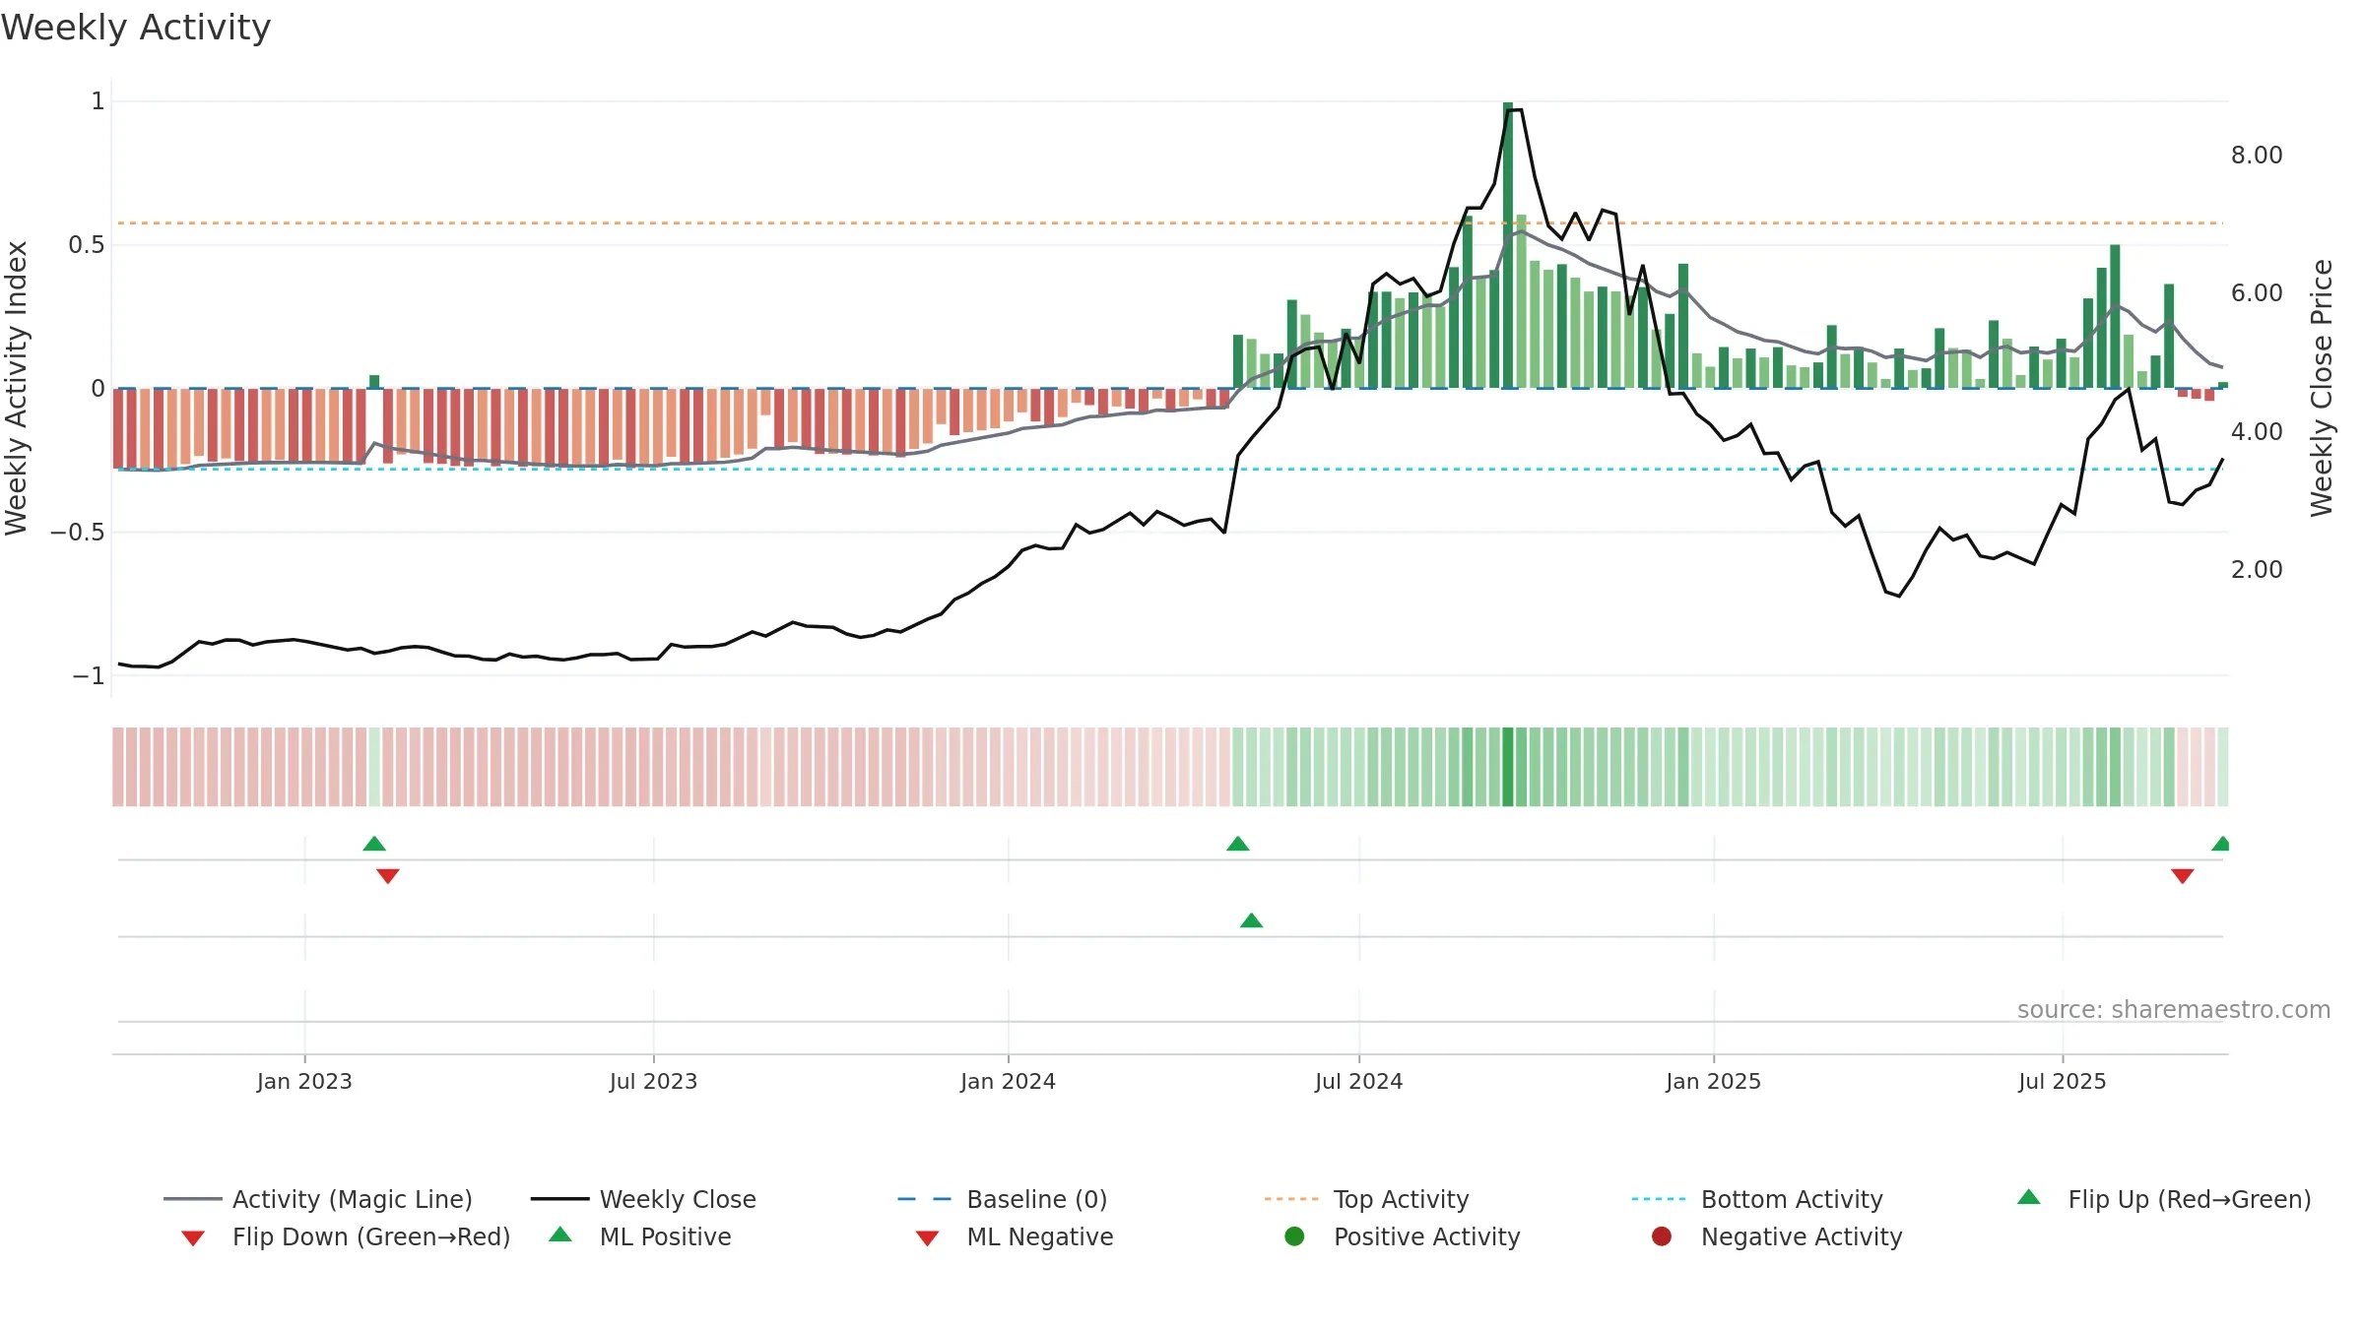Toggle Top Activity legend entry
Viewport: 2364px width, 1329px height.
tap(1366, 1199)
